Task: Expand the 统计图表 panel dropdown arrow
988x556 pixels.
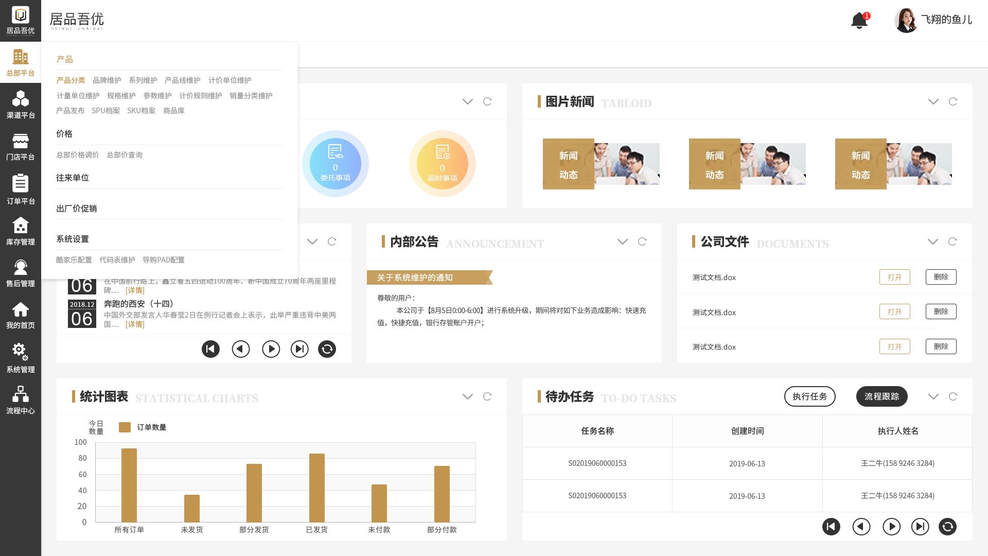Action: [468, 396]
